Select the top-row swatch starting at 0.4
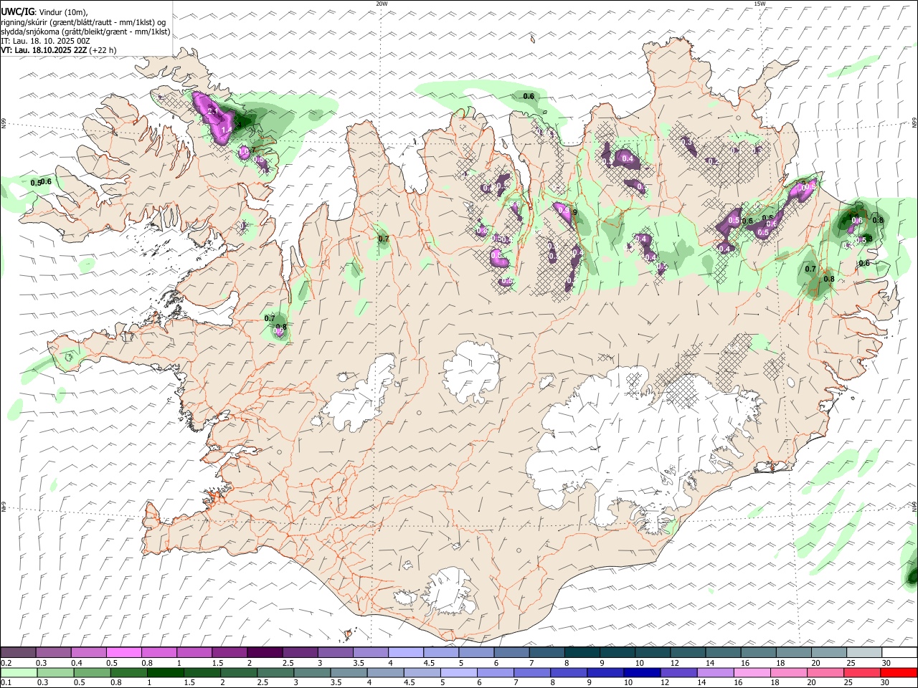The width and height of the screenshot is (918, 688). [x=88, y=653]
